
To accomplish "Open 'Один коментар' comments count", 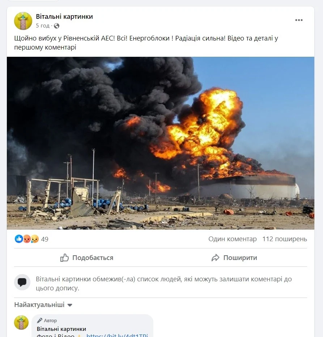I will [x=232, y=239].
